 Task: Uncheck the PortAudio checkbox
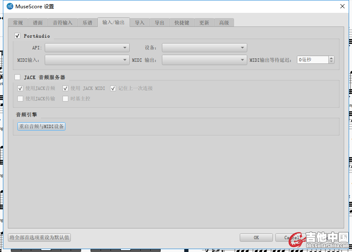point(17,36)
